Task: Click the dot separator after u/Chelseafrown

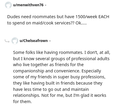Action: (50, 41)
